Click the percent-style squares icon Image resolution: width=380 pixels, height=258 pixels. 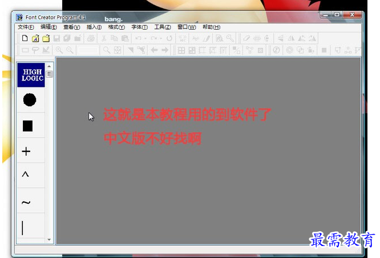tap(236, 50)
